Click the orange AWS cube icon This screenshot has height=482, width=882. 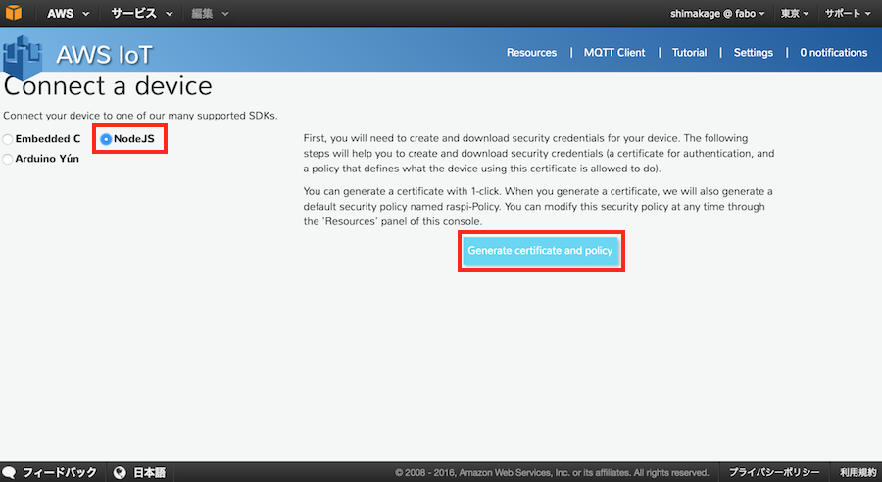tap(17, 14)
